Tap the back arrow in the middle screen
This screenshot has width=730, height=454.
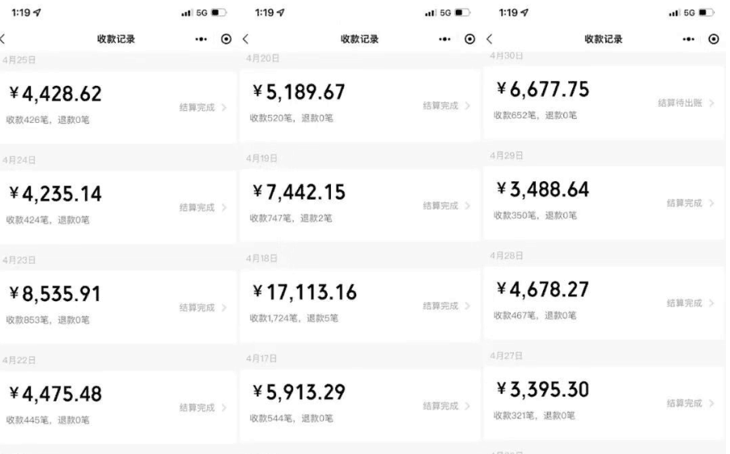(x=246, y=39)
